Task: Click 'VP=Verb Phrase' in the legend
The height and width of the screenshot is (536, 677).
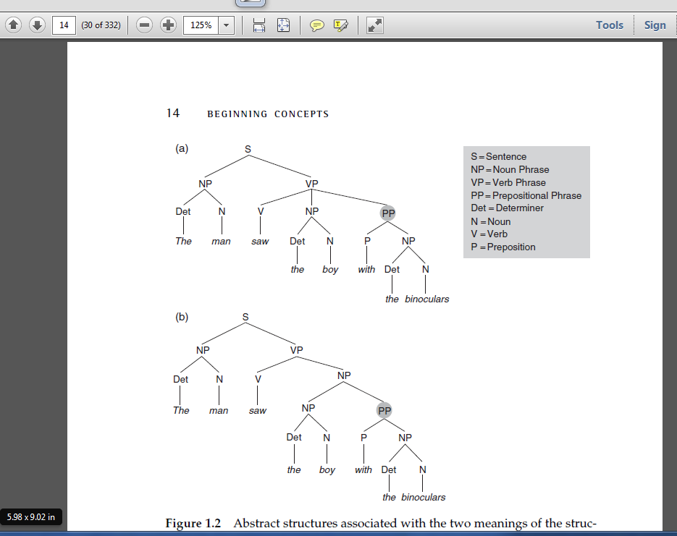Action: click(508, 182)
